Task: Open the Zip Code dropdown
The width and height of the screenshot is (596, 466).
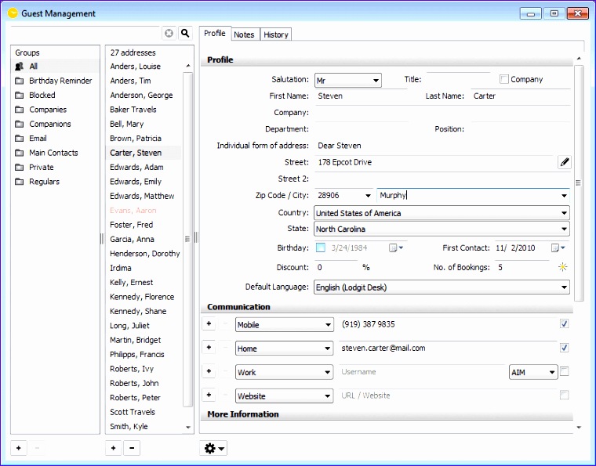Action: coord(368,196)
